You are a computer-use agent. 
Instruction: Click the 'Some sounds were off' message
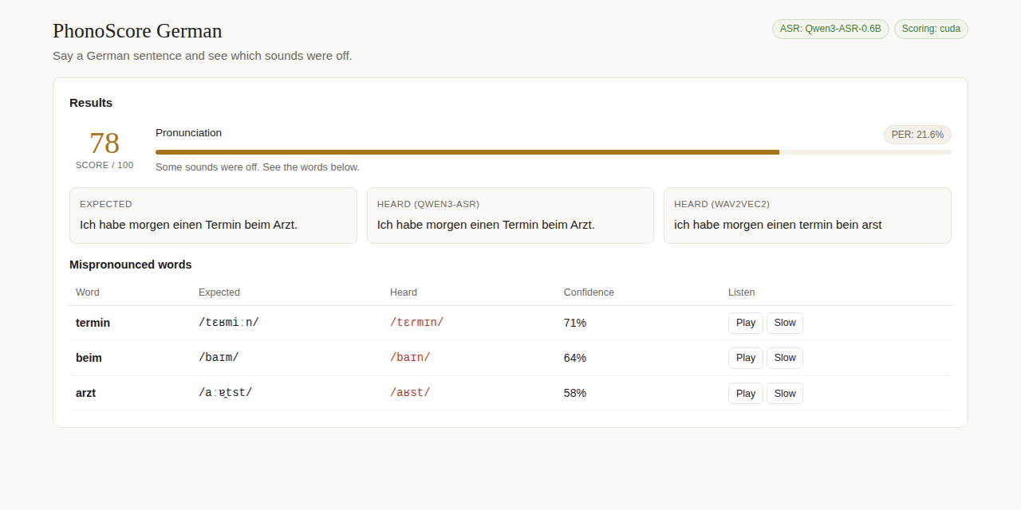[x=258, y=167]
